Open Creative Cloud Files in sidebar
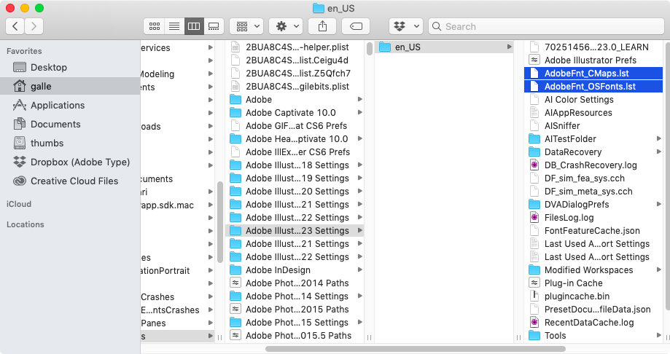Image resolution: width=670 pixels, height=354 pixels. (70, 181)
